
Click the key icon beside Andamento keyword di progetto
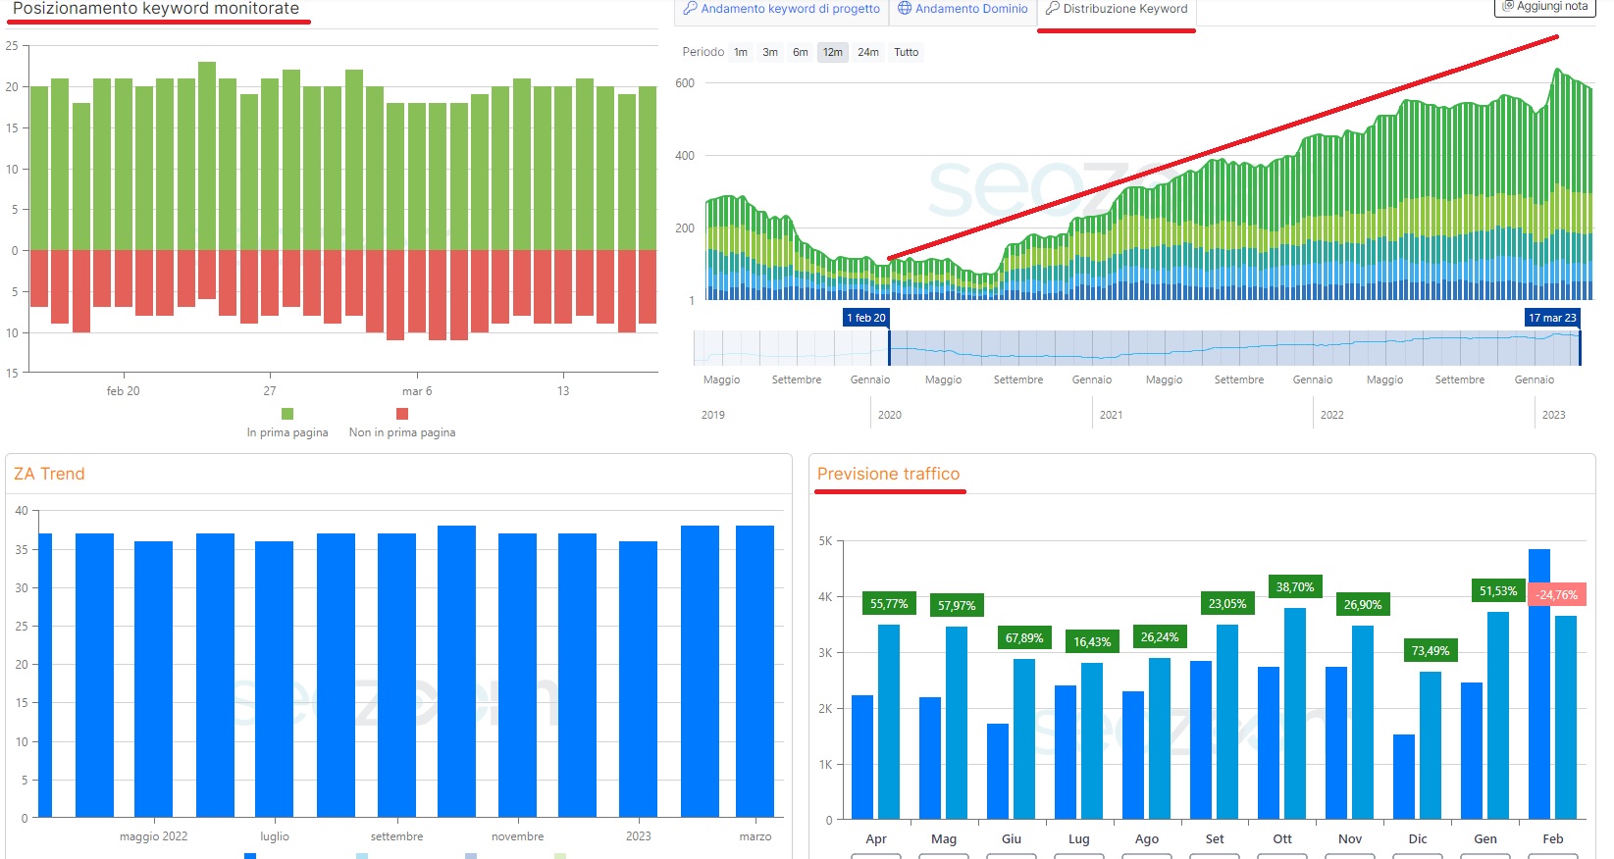[x=691, y=9]
